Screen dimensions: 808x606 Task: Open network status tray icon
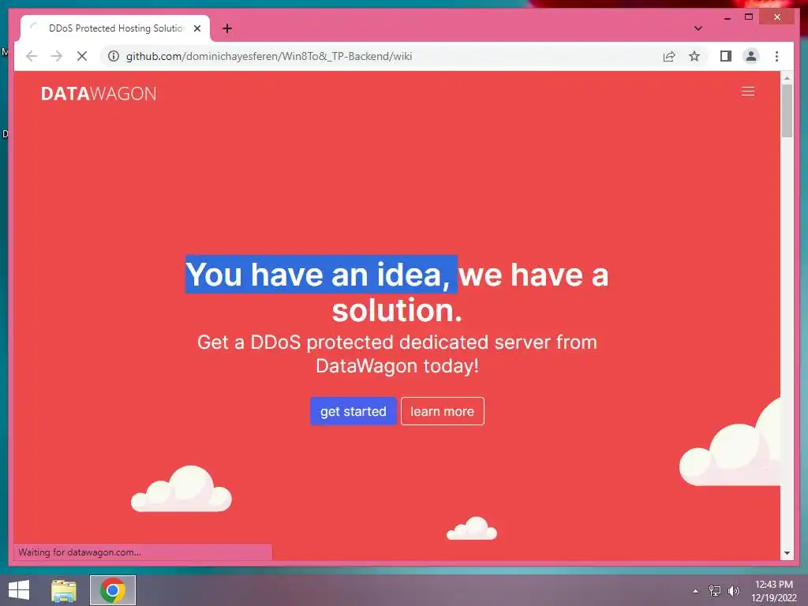714,591
